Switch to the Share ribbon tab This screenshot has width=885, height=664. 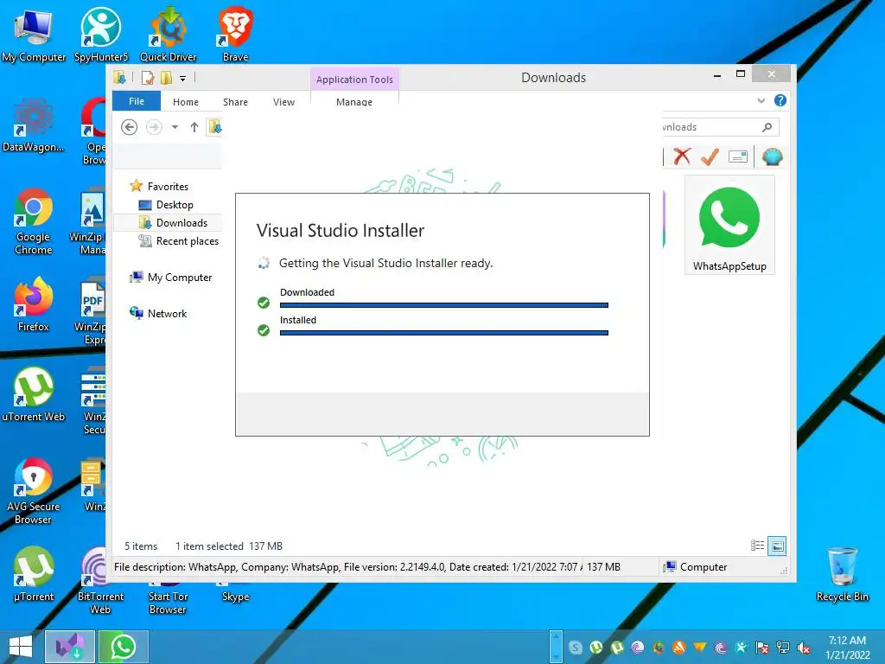click(235, 102)
